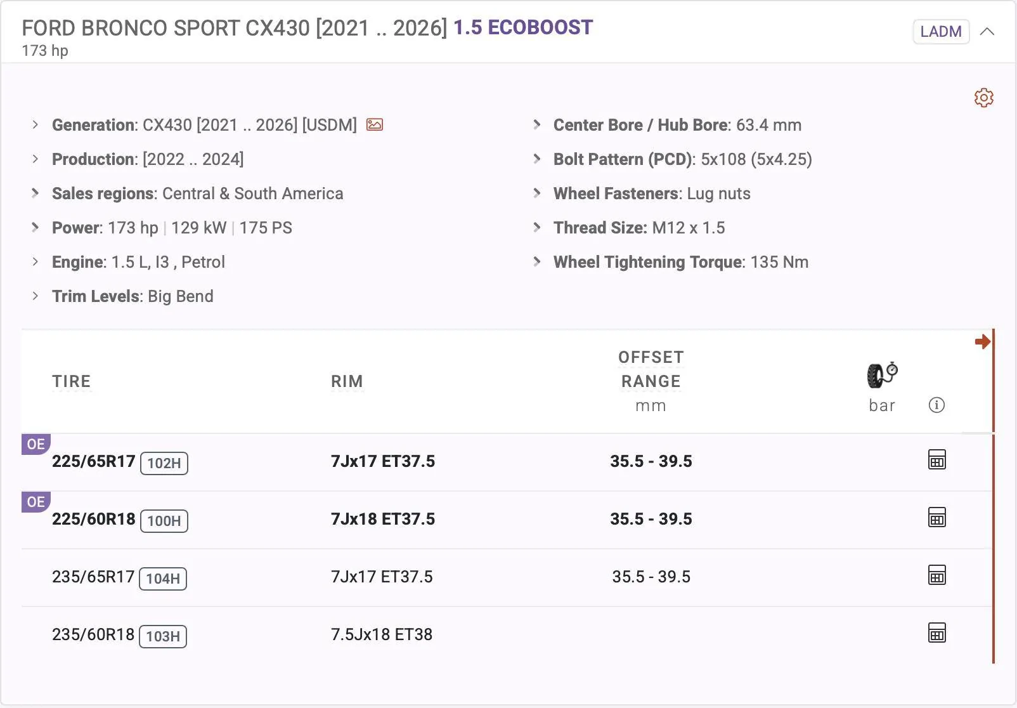Open the calculator icon for 225/65R17 row
This screenshot has width=1017, height=708.
pyautogui.click(x=937, y=460)
